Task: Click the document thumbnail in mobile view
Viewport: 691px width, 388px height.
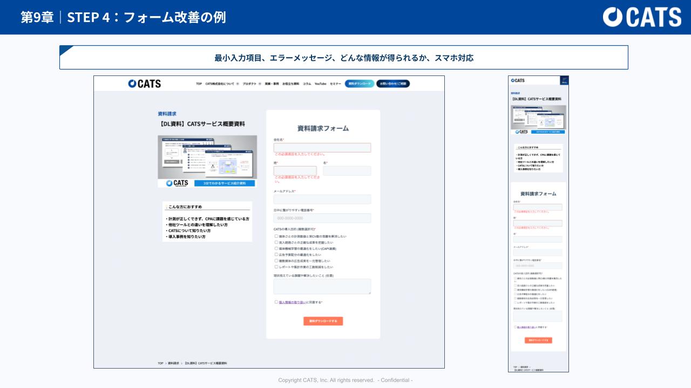Action: click(538, 119)
